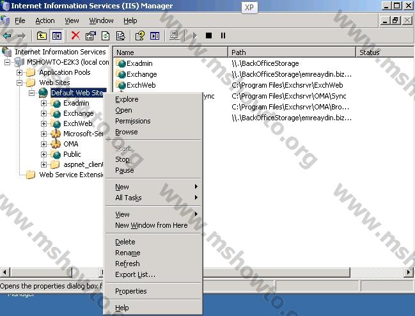Open the All Tasks submenu
The height and width of the screenshot is (316, 415).
(x=153, y=198)
